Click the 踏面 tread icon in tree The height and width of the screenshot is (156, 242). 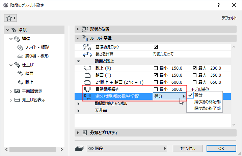pyautogui.click(x=20, y=74)
